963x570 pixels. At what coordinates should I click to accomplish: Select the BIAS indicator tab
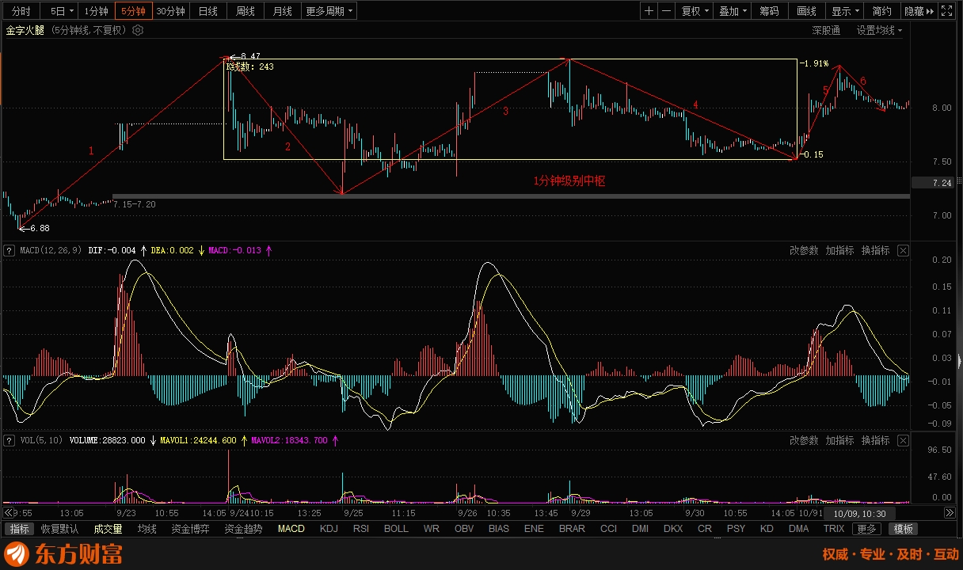[x=499, y=529]
